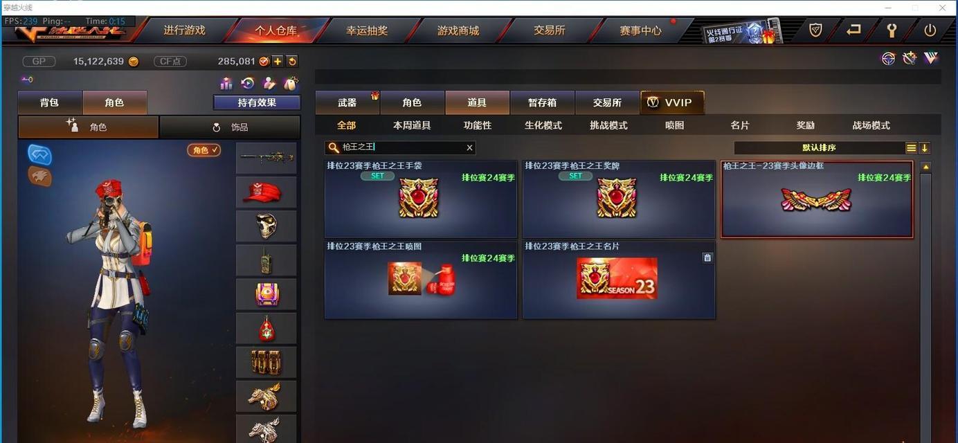Open the 游戏商城 menu tab
The image size is (958, 443).
[x=458, y=30]
